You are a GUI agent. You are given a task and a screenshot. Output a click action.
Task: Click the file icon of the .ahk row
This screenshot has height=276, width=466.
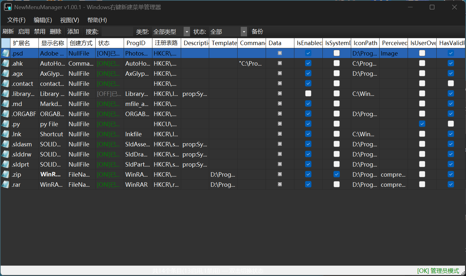(x=5, y=63)
